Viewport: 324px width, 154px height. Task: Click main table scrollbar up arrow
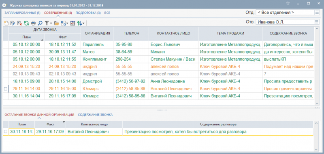[317, 29]
